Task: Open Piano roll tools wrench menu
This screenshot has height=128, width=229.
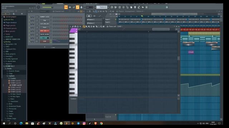Action: tap(73, 27)
